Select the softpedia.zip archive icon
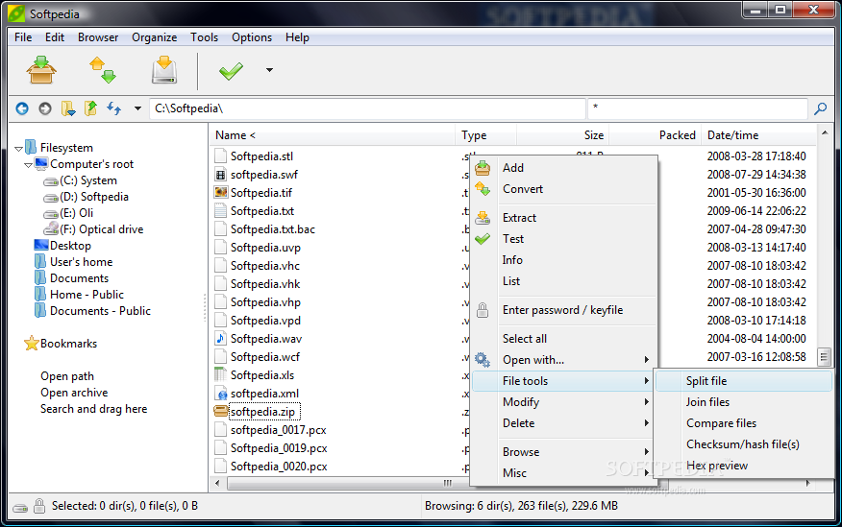This screenshot has height=527, width=842. pyautogui.click(x=221, y=411)
